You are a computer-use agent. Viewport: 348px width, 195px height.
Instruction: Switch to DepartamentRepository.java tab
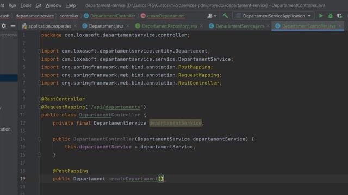(169, 26)
